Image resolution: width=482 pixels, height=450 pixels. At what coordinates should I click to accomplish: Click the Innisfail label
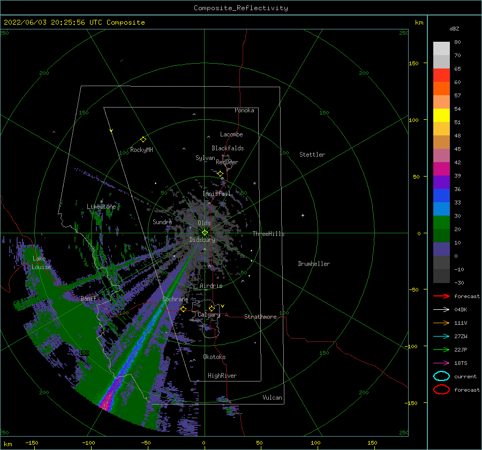216,194
